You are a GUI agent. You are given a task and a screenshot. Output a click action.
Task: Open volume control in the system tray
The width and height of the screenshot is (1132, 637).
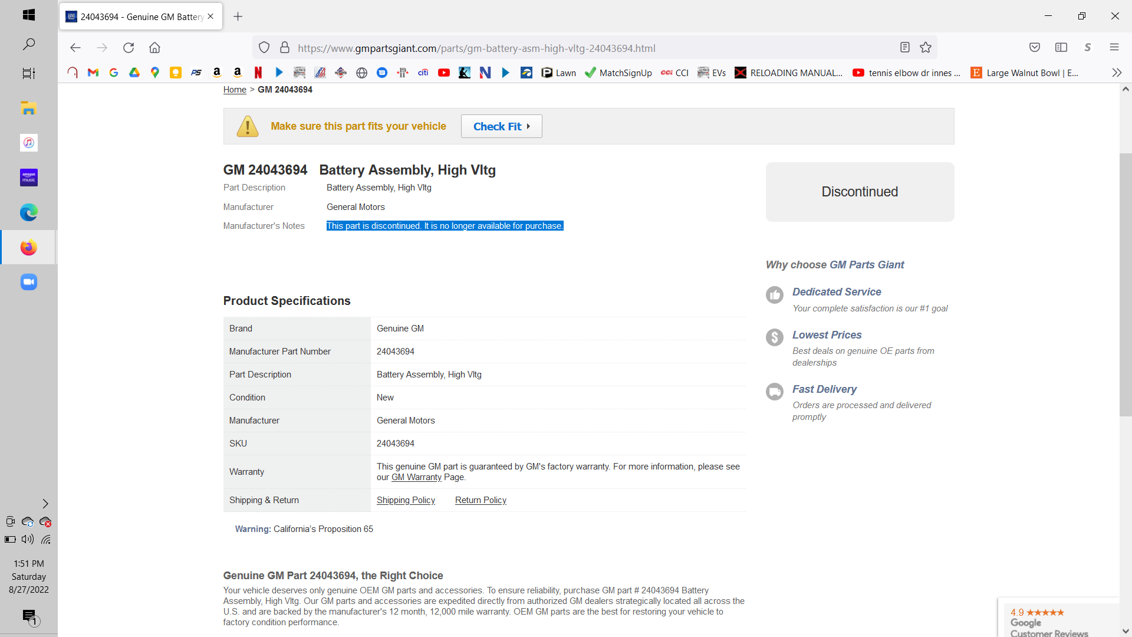point(28,539)
